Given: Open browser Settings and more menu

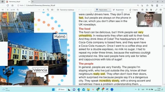Looking at the screenshot, I should coord(162,5).
